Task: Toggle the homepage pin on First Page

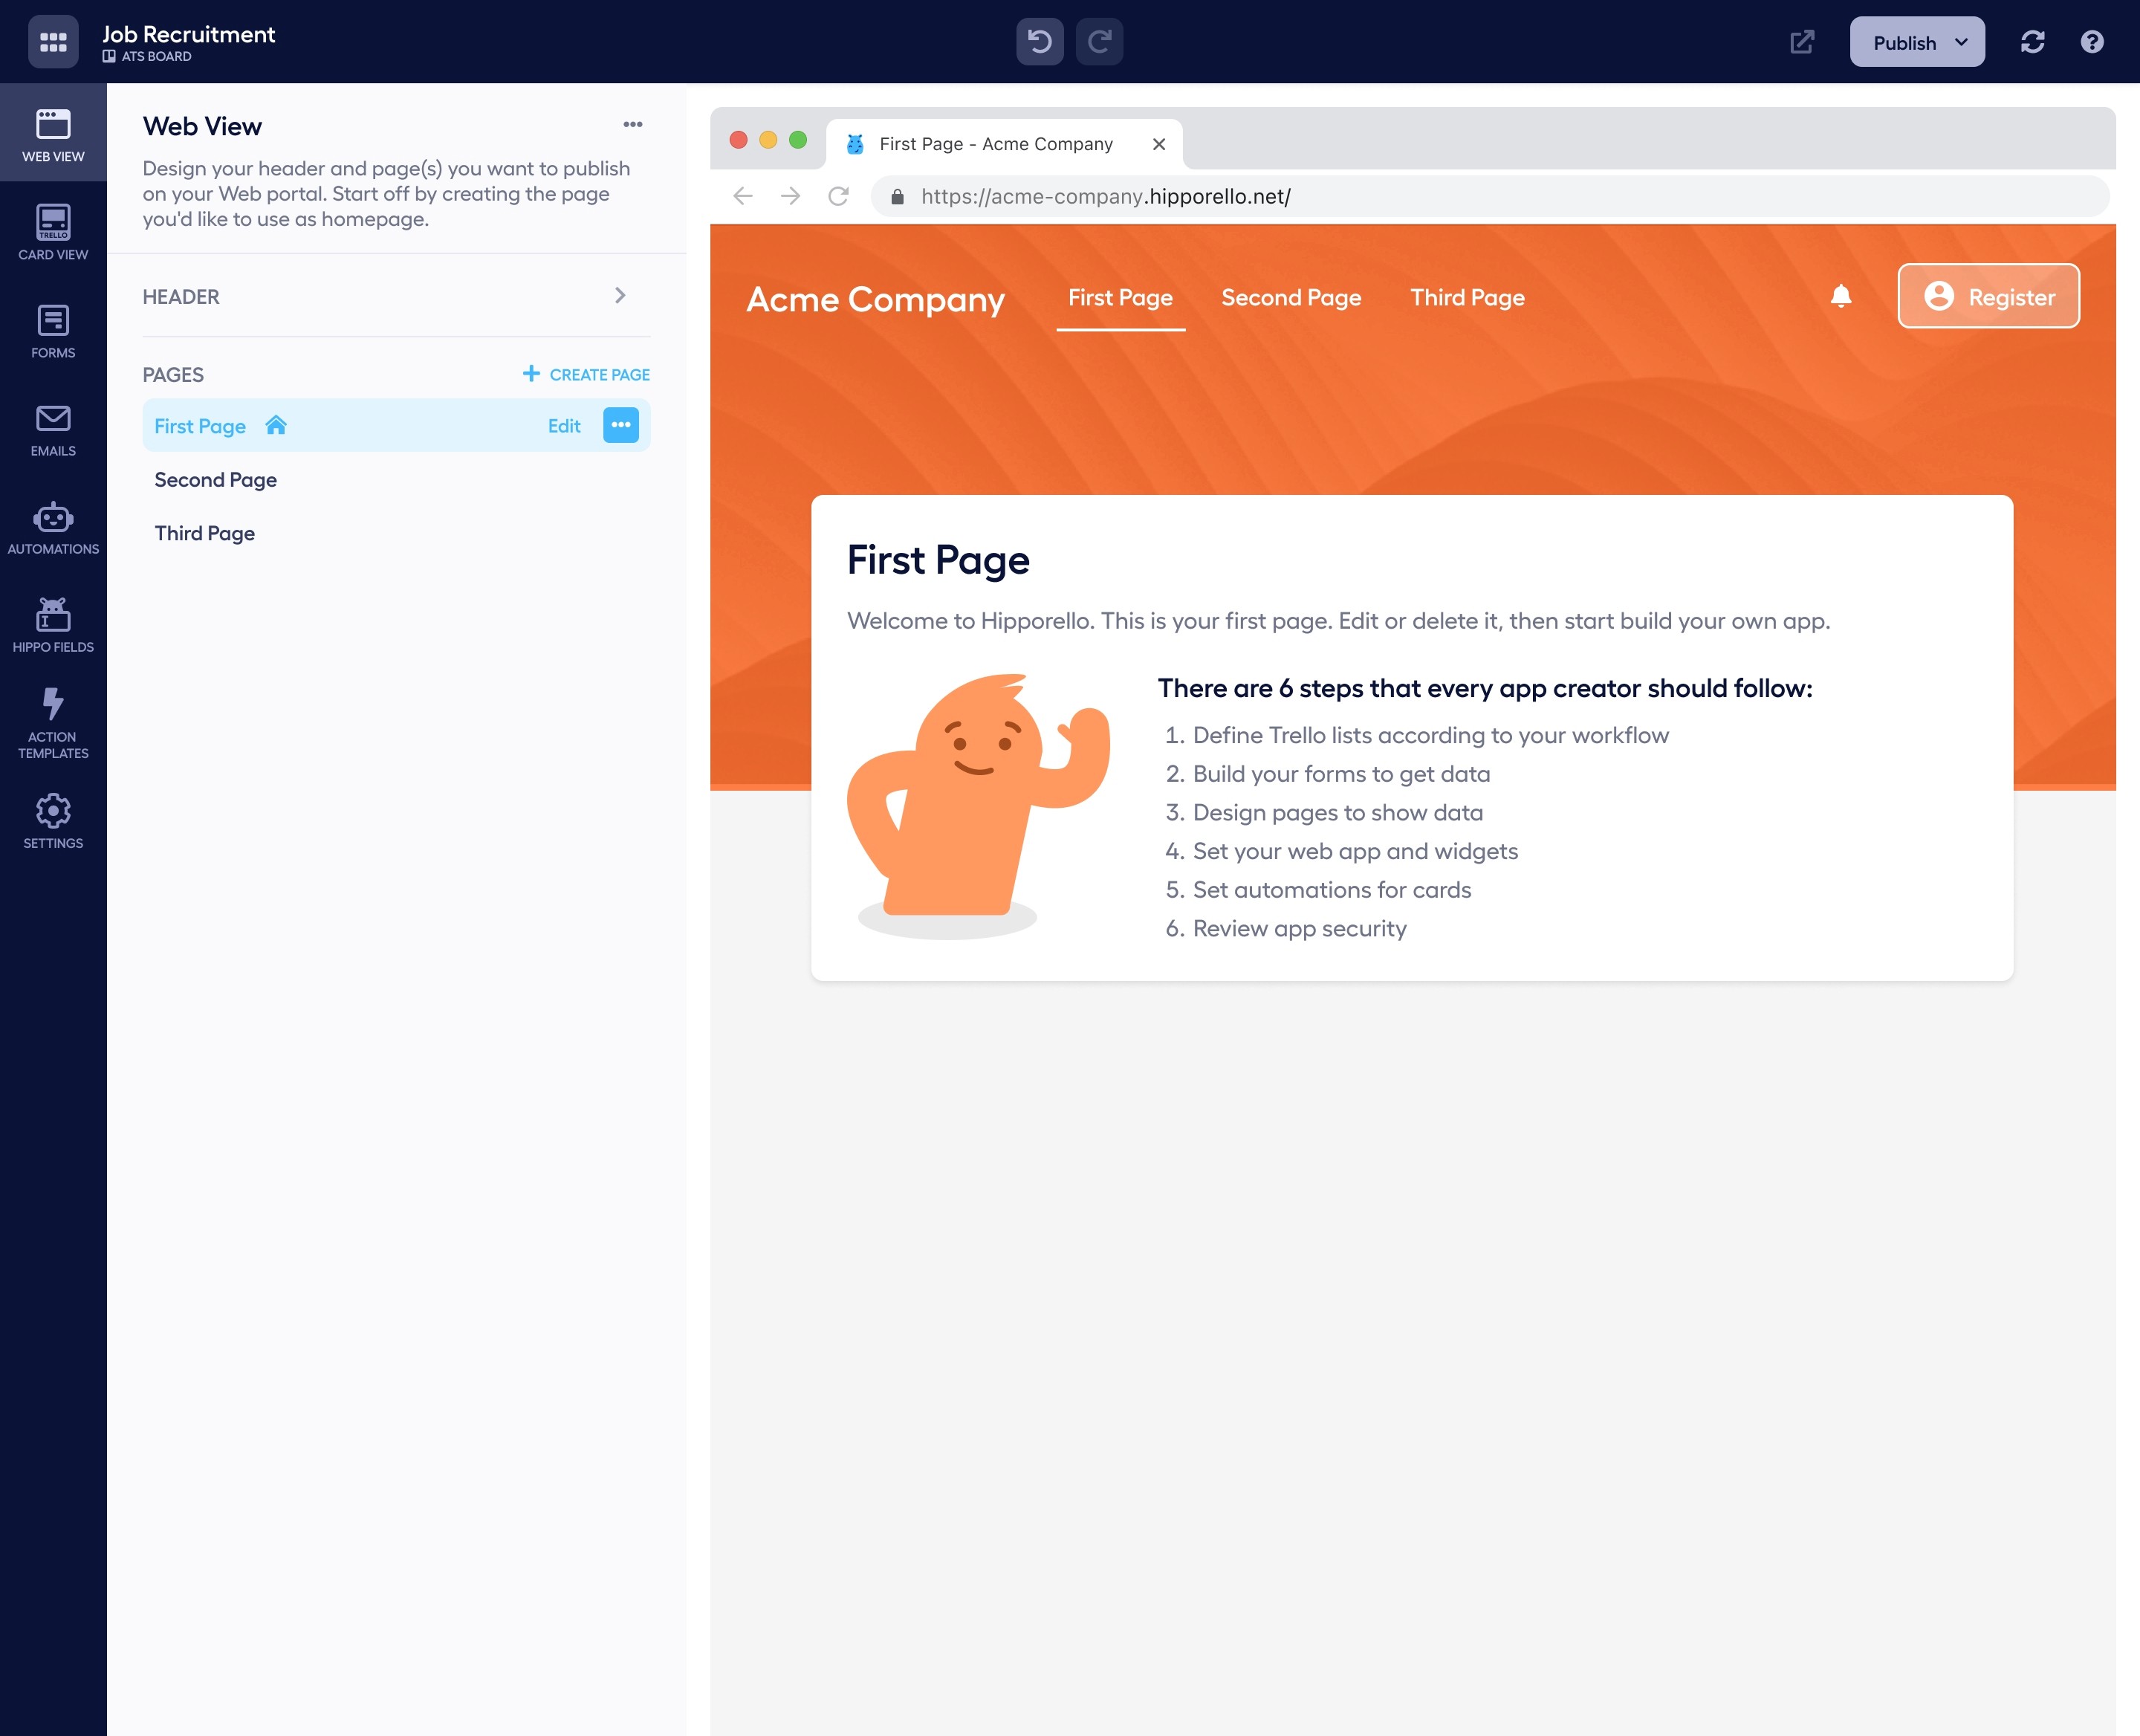Action: point(275,425)
